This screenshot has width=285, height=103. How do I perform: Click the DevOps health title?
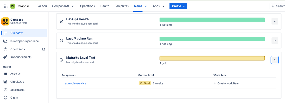[77, 19]
